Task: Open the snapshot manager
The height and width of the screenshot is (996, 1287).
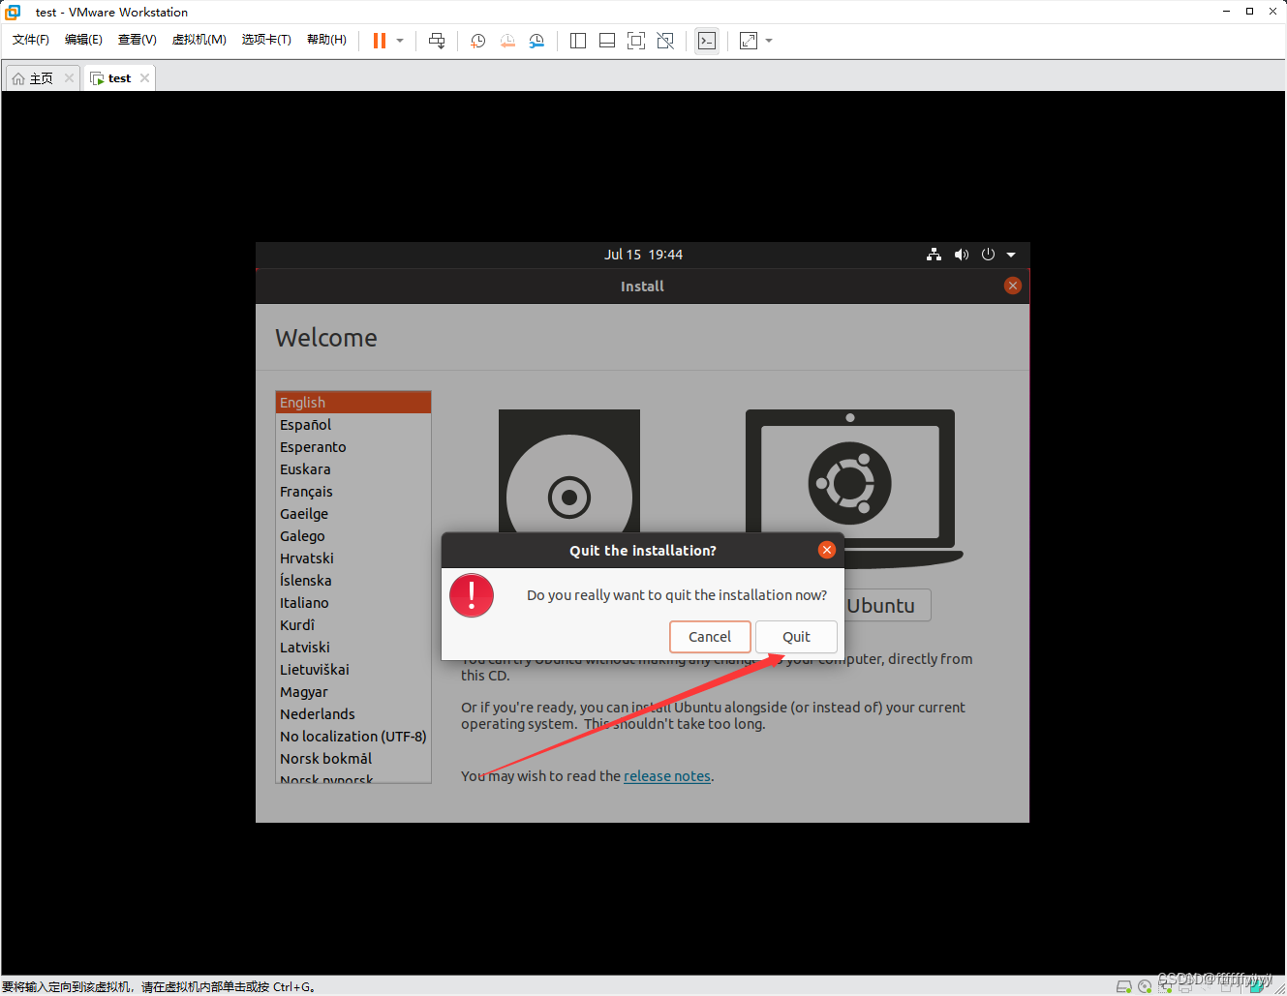Action: pos(536,41)
